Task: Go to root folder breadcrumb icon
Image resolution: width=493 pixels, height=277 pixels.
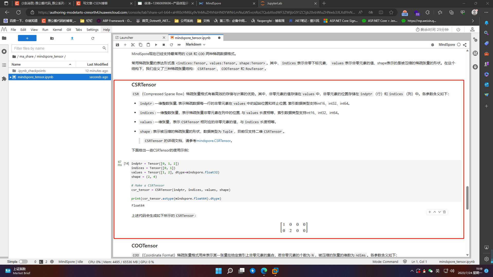Action: coord(14,57)
